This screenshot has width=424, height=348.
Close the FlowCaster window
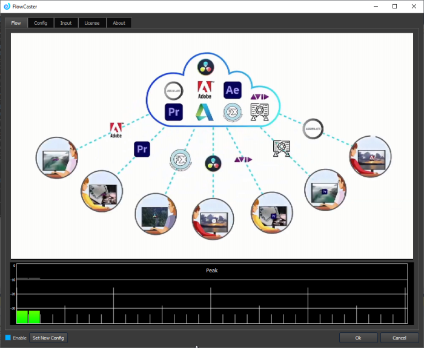click(x=414, y=6)
